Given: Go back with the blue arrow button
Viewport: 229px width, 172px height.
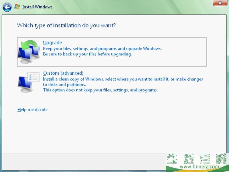Looking at the screenshot, I should point(7,7).
